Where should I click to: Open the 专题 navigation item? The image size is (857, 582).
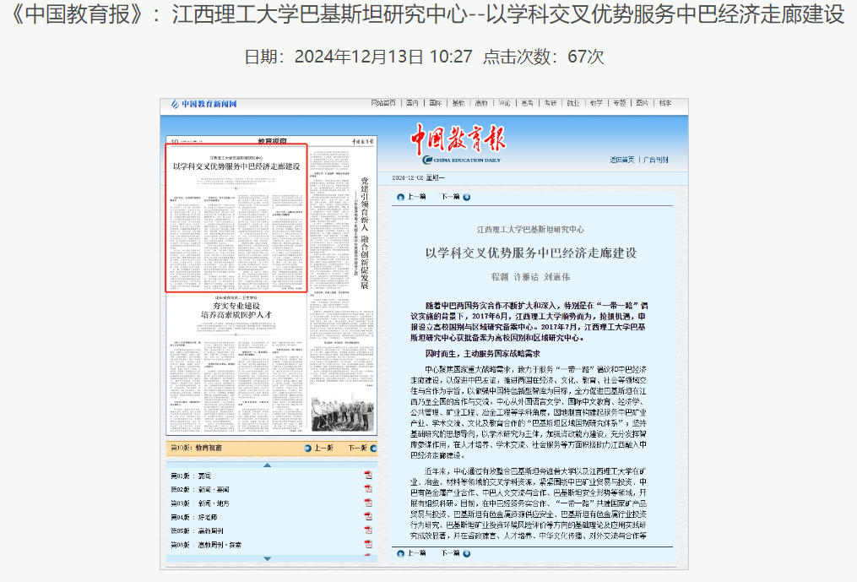619,103
